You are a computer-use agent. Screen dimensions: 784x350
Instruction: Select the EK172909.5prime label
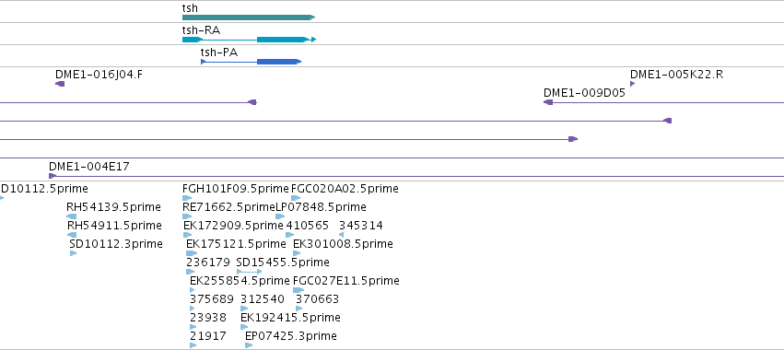[233, 226]
